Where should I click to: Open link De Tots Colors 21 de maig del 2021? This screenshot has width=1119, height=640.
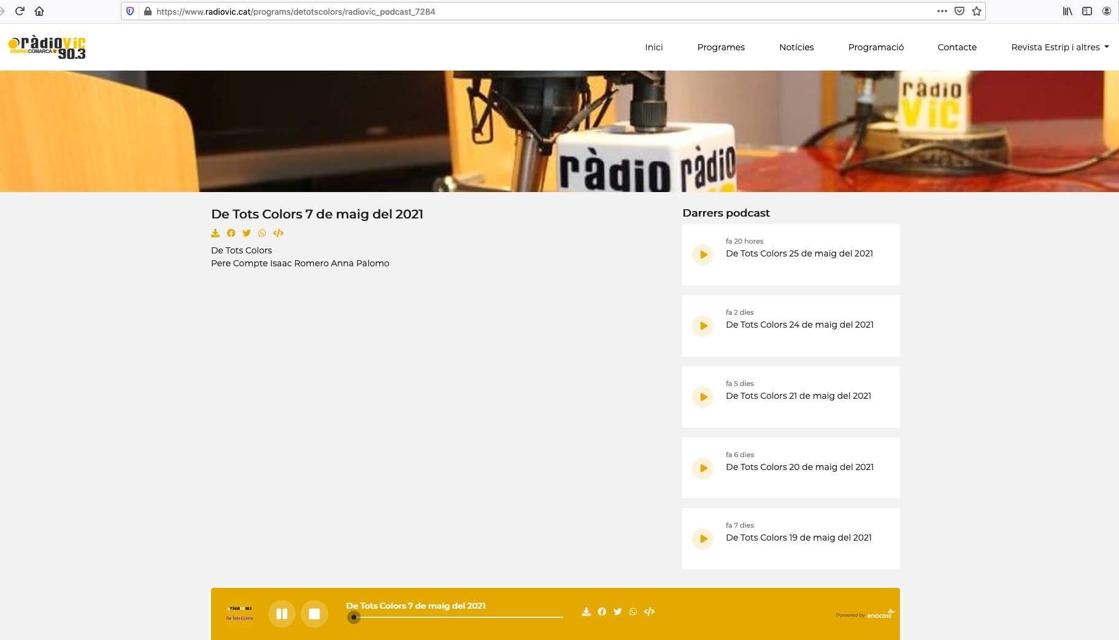[x=798, y=396]
